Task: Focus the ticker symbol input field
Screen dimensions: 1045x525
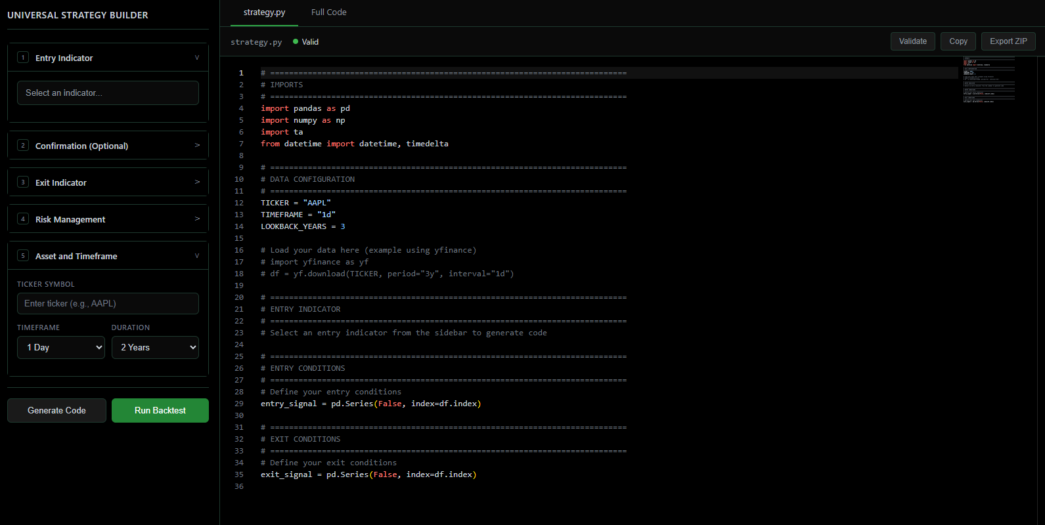Action: [108, 303]
